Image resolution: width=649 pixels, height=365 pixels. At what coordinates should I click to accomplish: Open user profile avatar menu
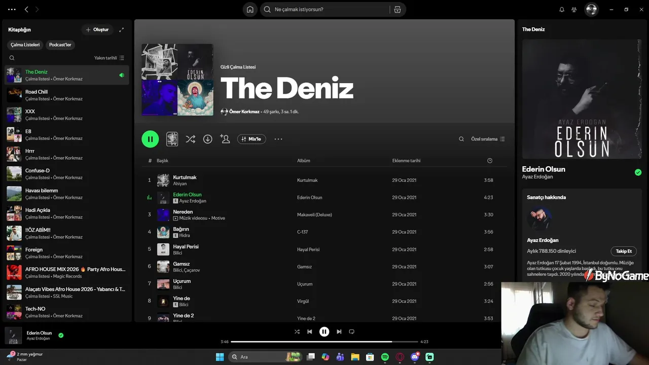pyautogui.click(x=591, y=9)
